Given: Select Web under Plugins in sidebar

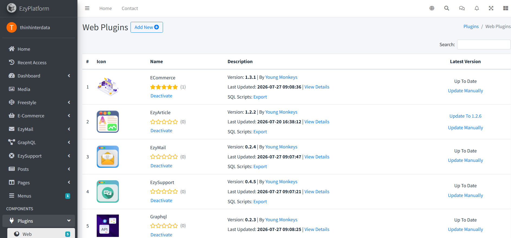Looking at the screenshot, I should pos(41,233).
